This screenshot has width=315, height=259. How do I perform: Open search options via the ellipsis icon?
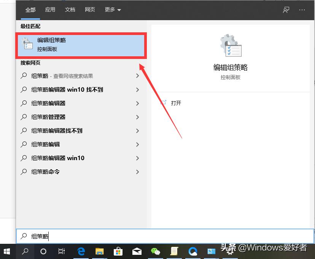click(x=303, y=10)
